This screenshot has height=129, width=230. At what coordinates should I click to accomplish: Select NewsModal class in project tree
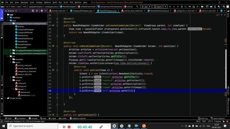(x=23, y=42)
